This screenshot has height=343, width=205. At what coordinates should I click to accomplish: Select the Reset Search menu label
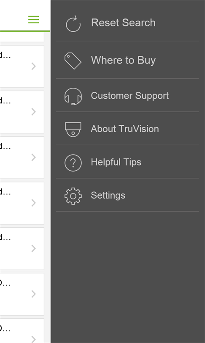coord(123,23)
